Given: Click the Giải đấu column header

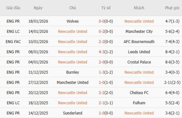Looking at the screenshot, I should (13, 8).
